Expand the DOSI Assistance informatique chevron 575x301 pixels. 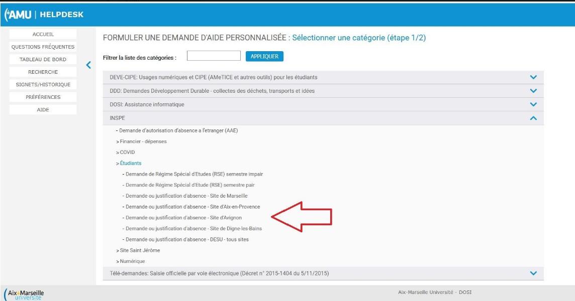tap(533, 104)
